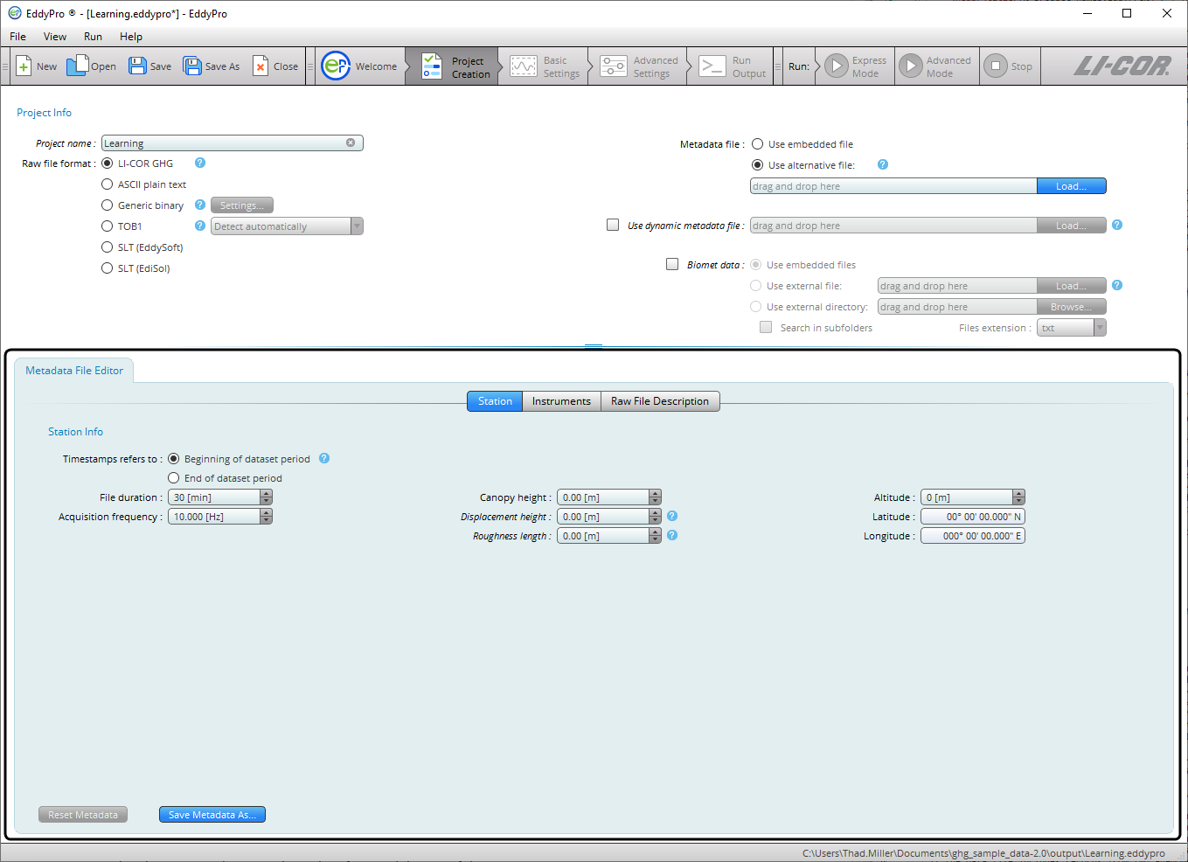The height and width of the screenshot is (862, 1188).
Task: Adjust the Altitude spinner
Action: [1019, 497]
